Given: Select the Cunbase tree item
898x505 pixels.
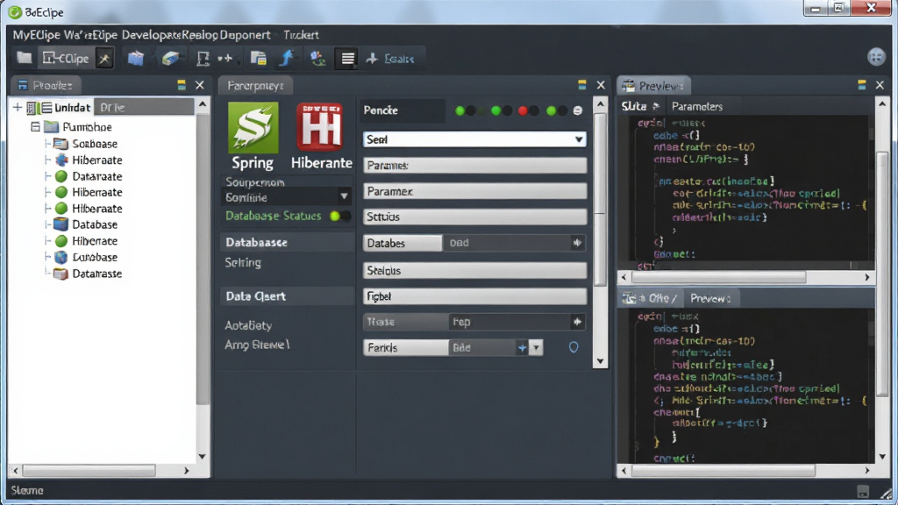Looking at the screenshot, I should pyautogui.click(x=86, y=257).
